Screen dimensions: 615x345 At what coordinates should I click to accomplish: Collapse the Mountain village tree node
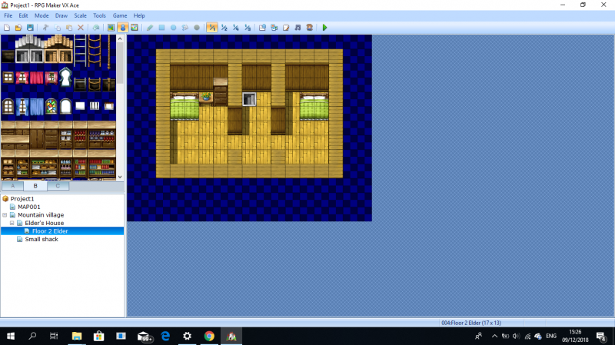pyautogui.click(x=5, y=215)
